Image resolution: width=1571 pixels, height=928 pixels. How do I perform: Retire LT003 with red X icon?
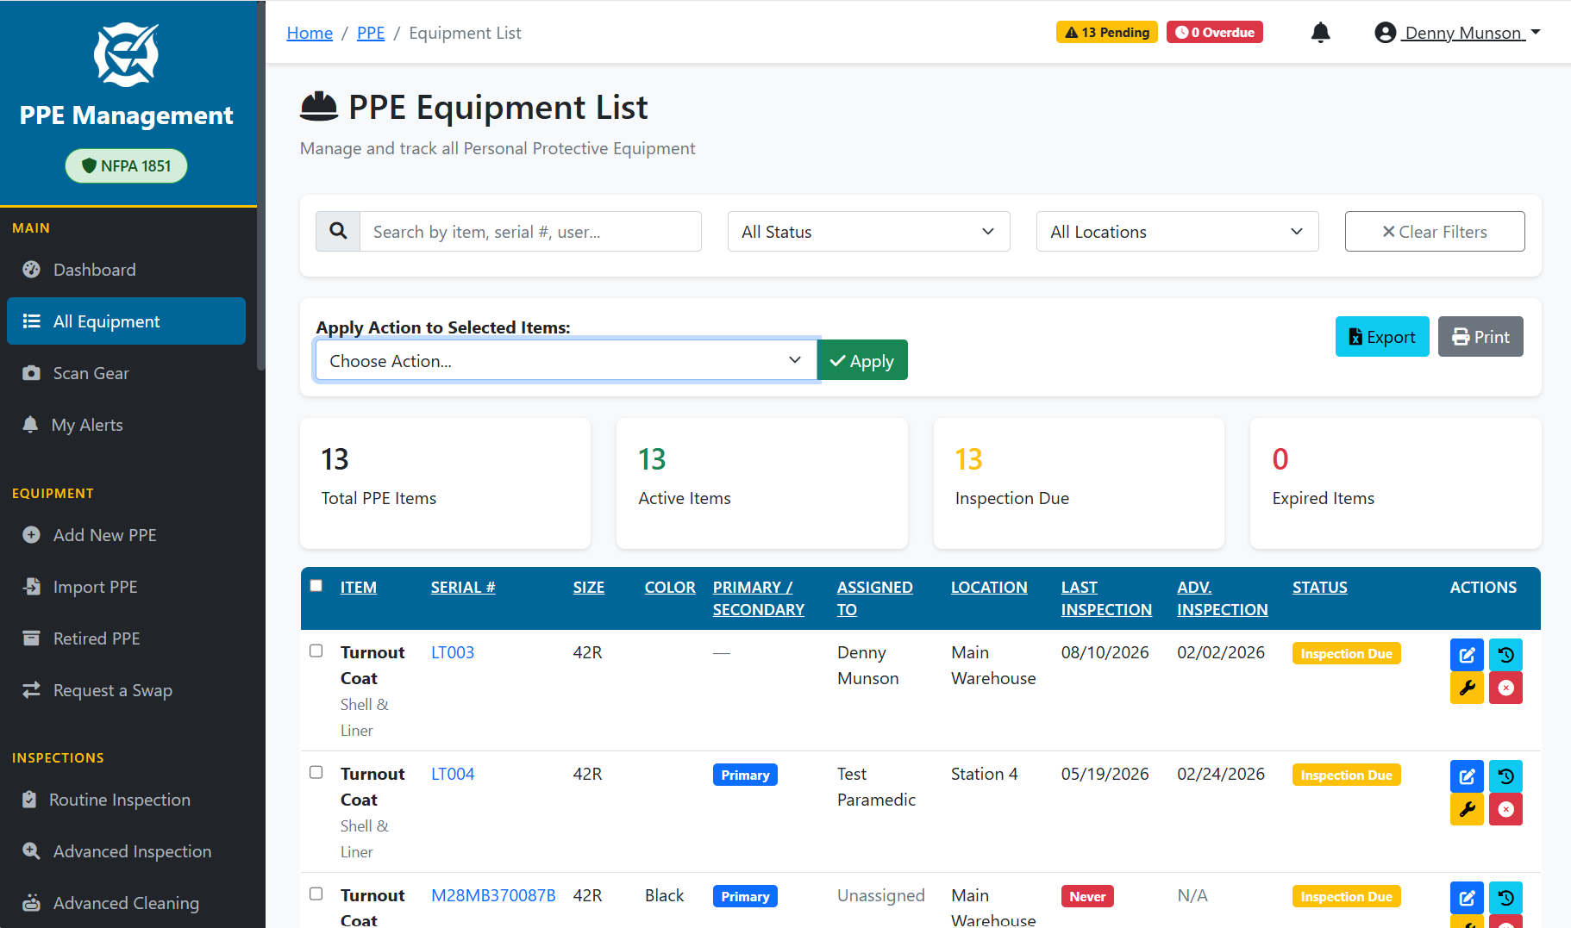point(1505,688)
